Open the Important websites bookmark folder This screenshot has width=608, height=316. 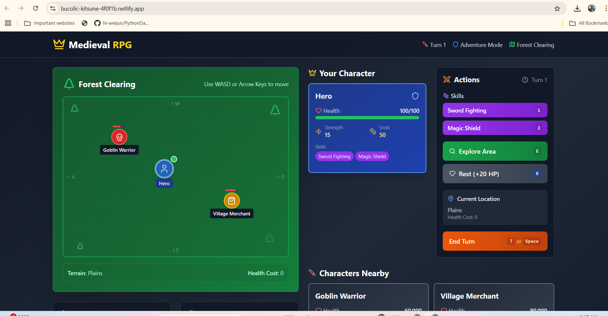50,23
